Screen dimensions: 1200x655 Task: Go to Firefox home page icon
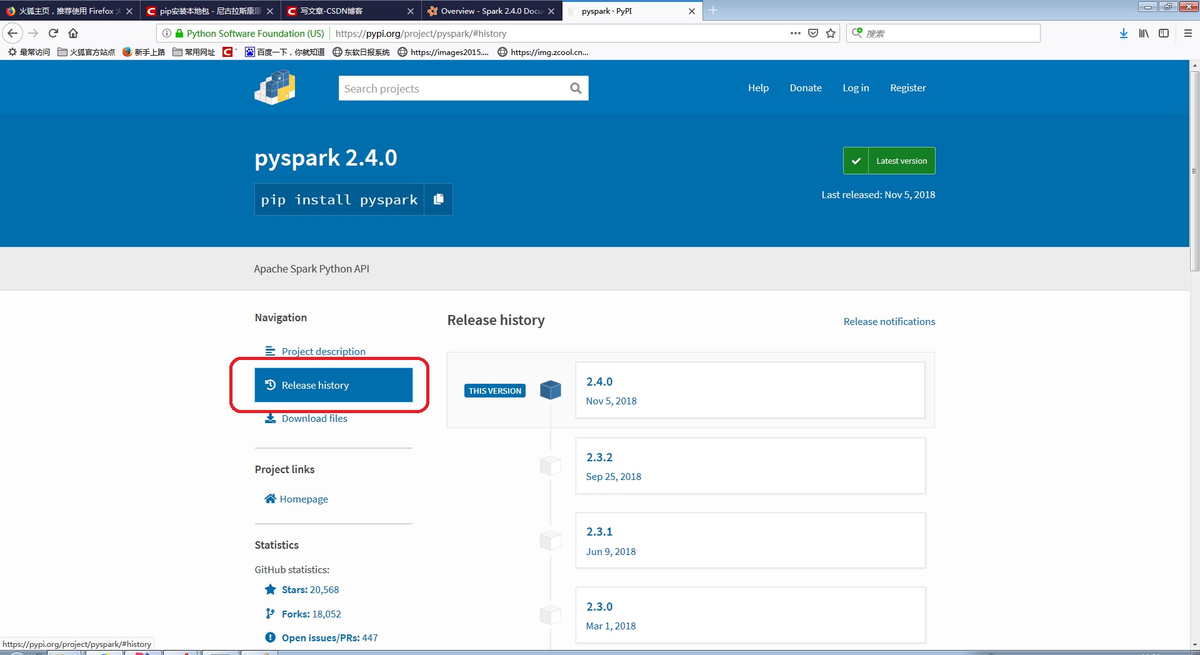(73, 33)
